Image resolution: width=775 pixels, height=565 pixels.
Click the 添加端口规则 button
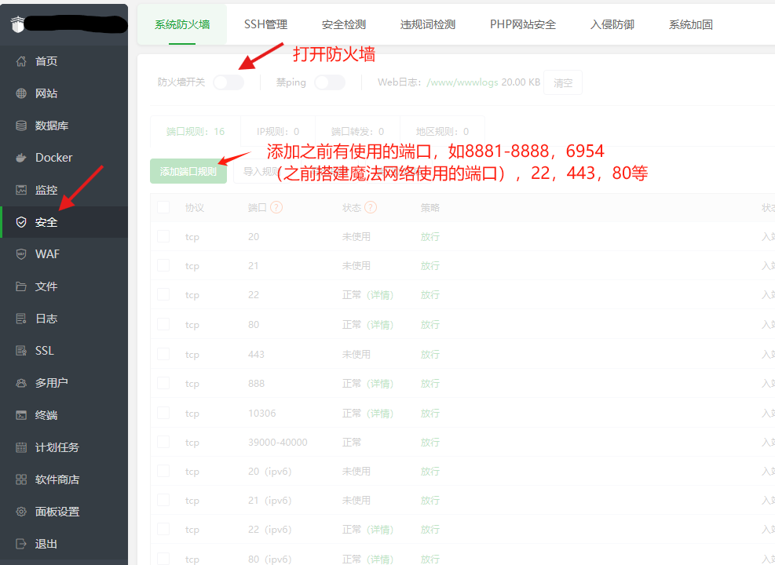(188, 171)
